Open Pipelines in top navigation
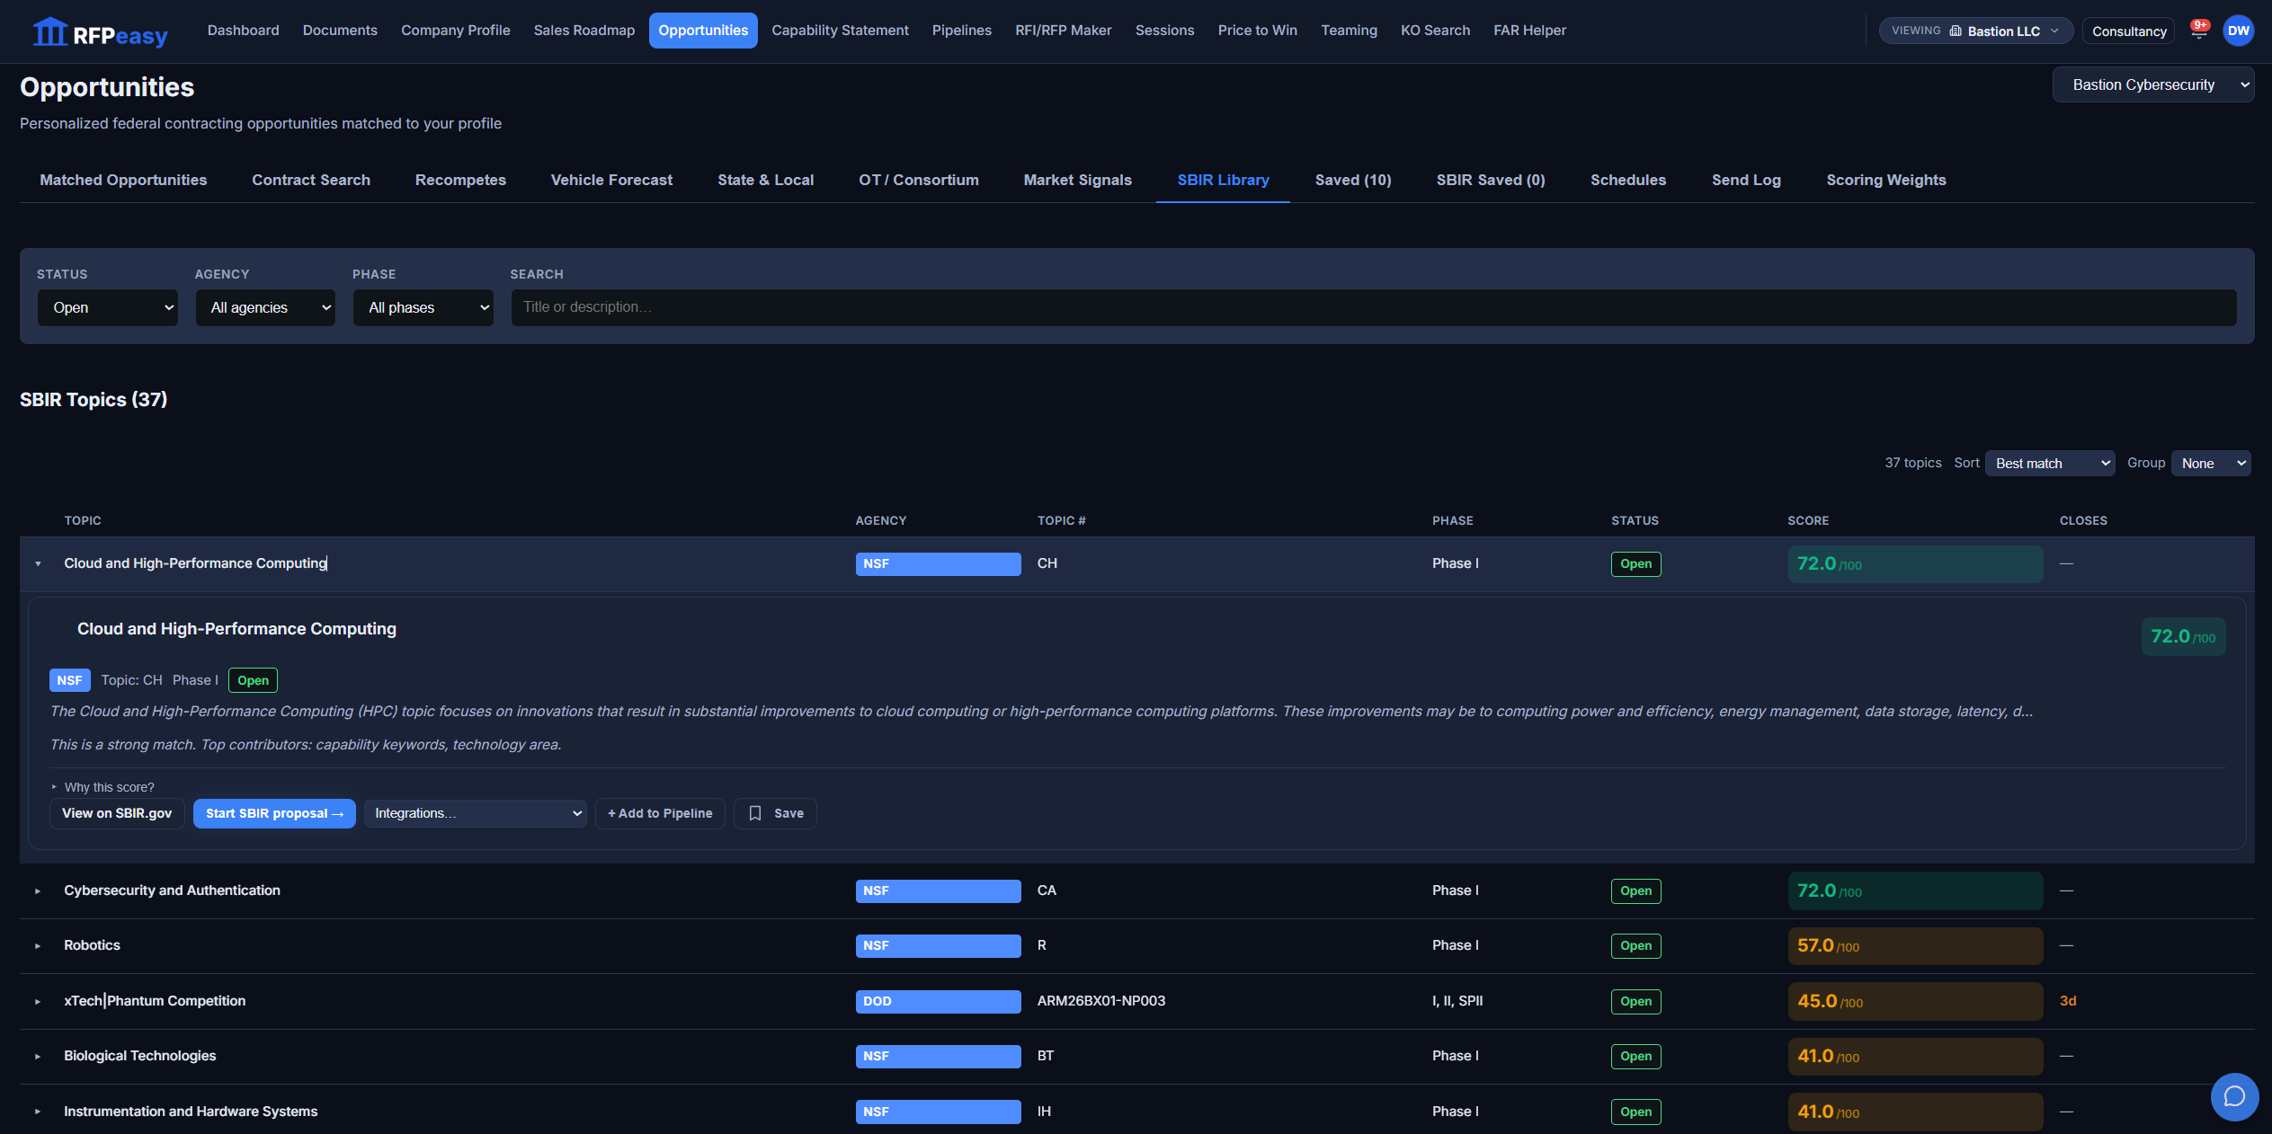Screen dimensions: 2272x1134 tap(961, 31)
